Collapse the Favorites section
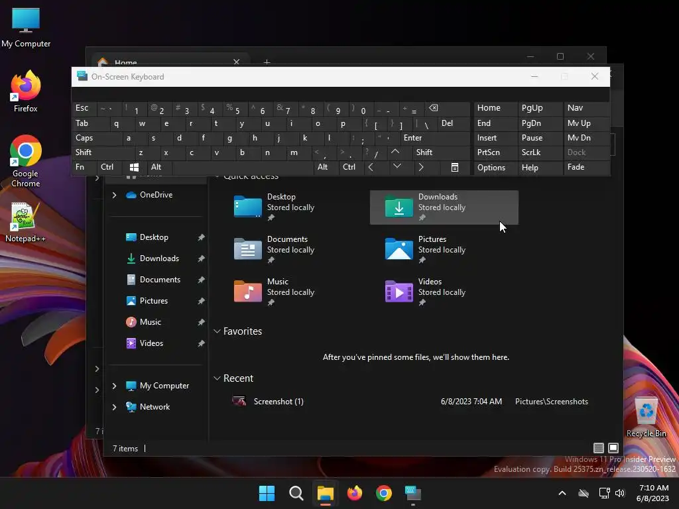 tap(217, 331)
